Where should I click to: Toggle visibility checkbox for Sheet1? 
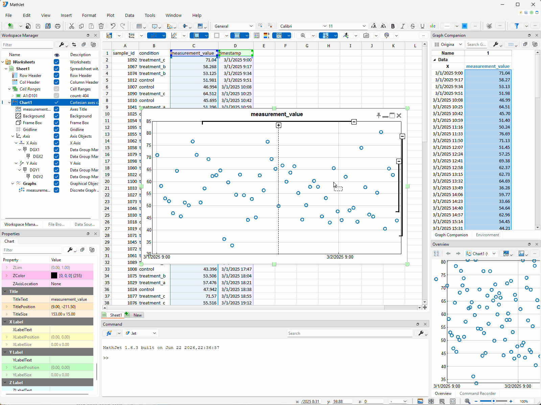click(56, 69)
